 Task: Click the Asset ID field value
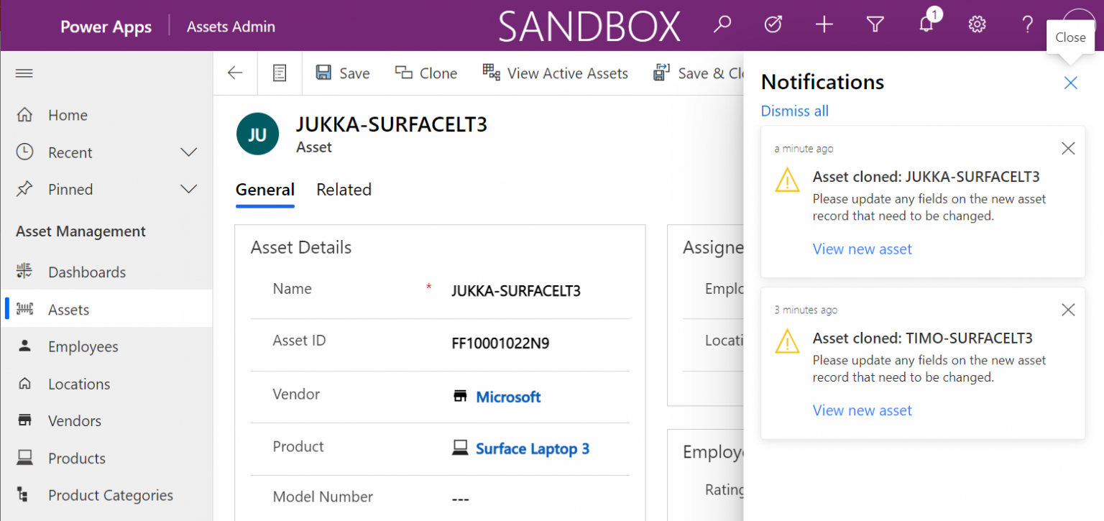[501, 344]
